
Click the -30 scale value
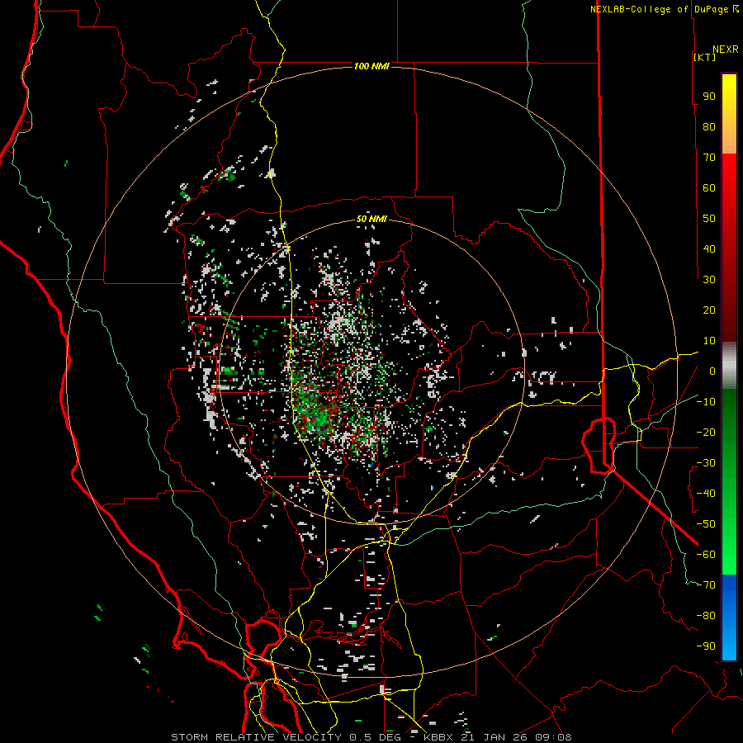point(706,463)
